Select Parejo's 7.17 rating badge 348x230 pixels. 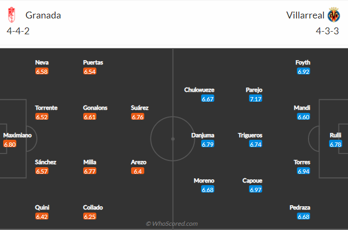[255, 99]
